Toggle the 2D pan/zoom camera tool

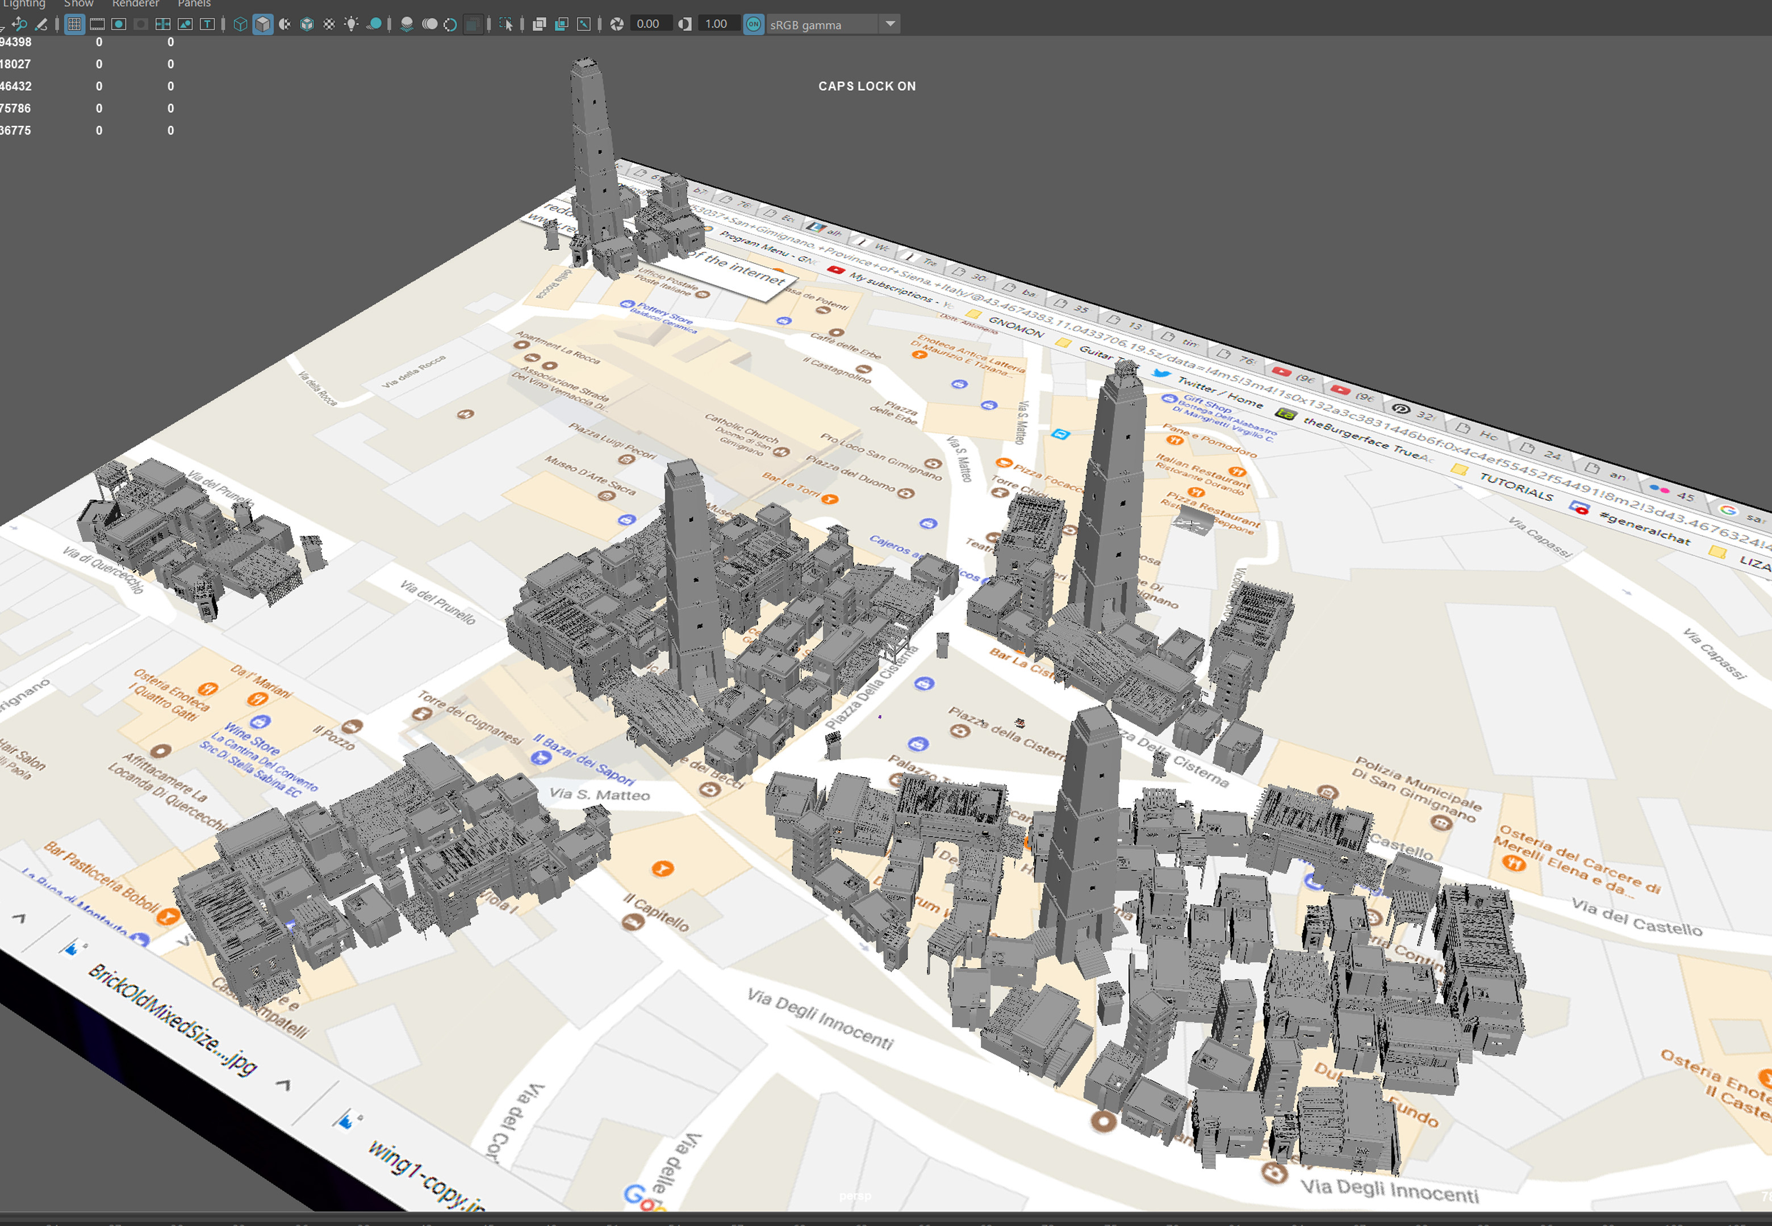pyautogui.click(x=19, y=24)
